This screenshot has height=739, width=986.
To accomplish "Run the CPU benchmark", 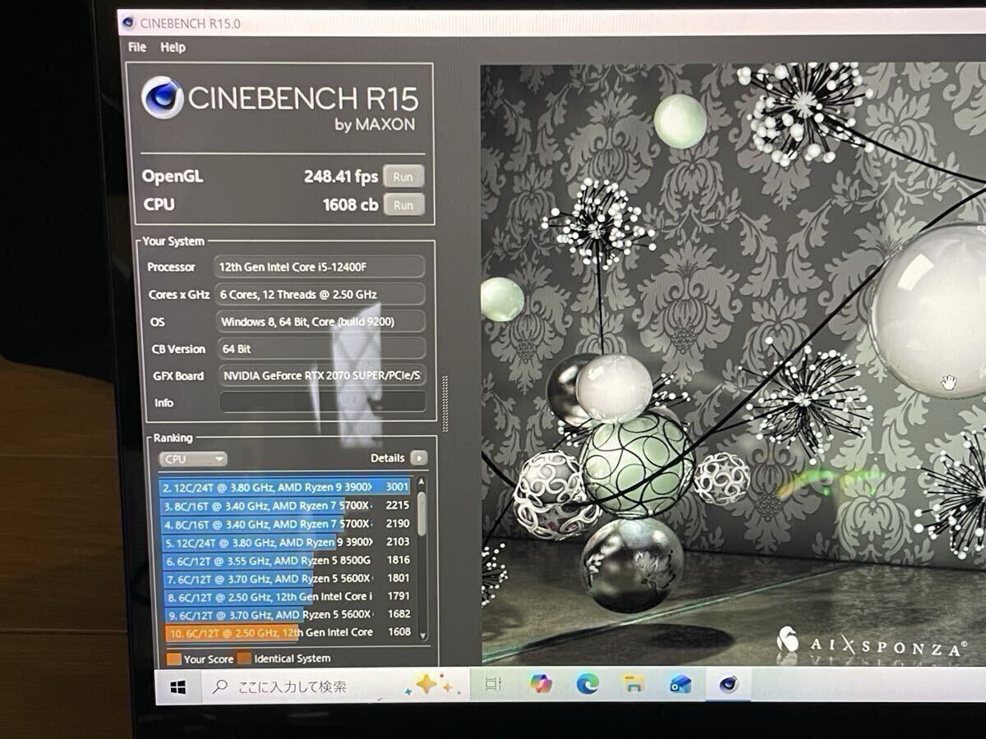I will point(403,204).
